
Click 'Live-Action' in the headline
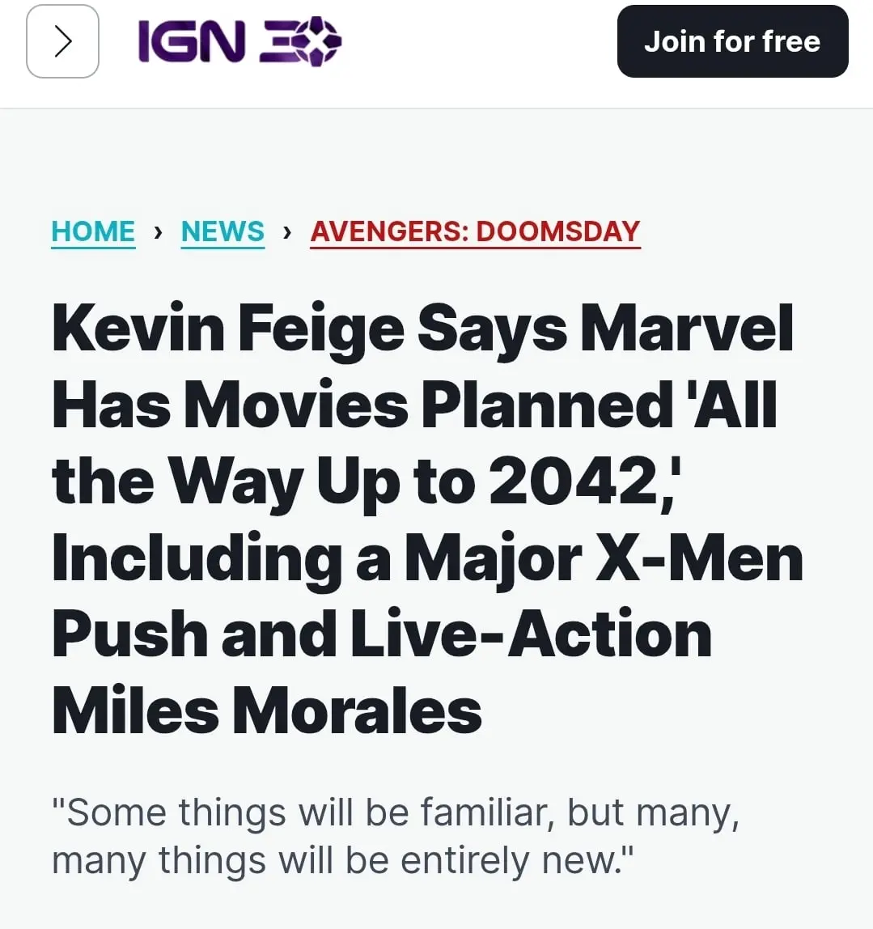pyautogui.click(x=532, y=634)
